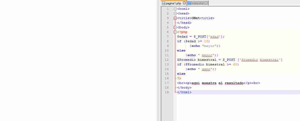The image size is (300, 121).
Task: Collapse the <body> block fold marker
Action: [175, 28]
